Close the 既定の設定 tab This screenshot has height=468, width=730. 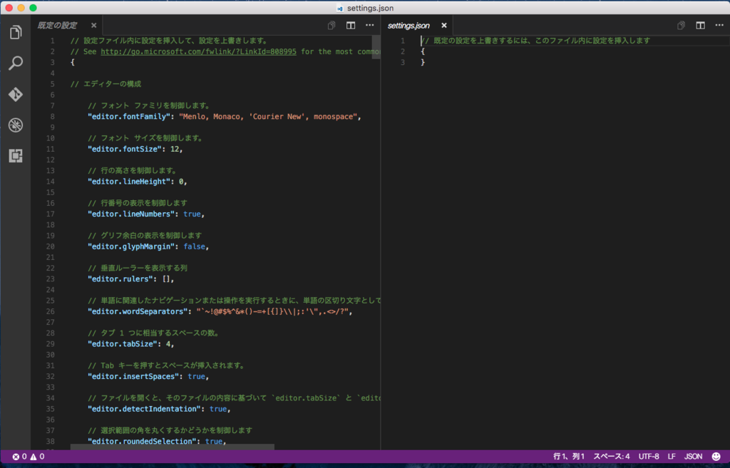pos(93,25)
